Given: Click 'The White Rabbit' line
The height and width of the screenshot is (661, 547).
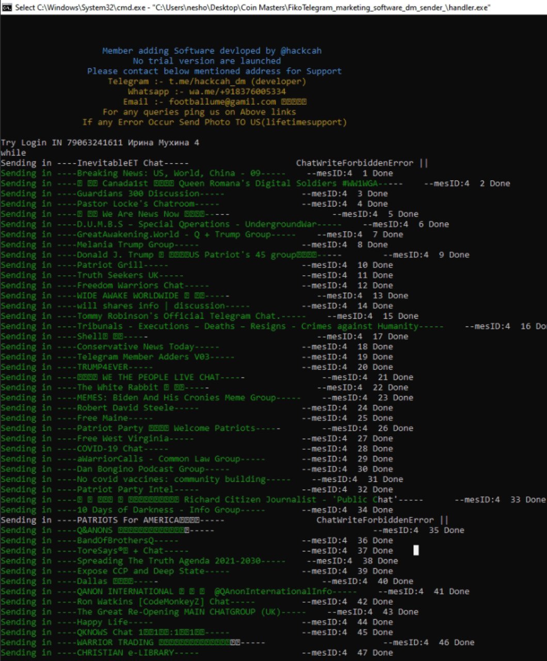Looking at the screenshot, I should (x=204, y=387).
